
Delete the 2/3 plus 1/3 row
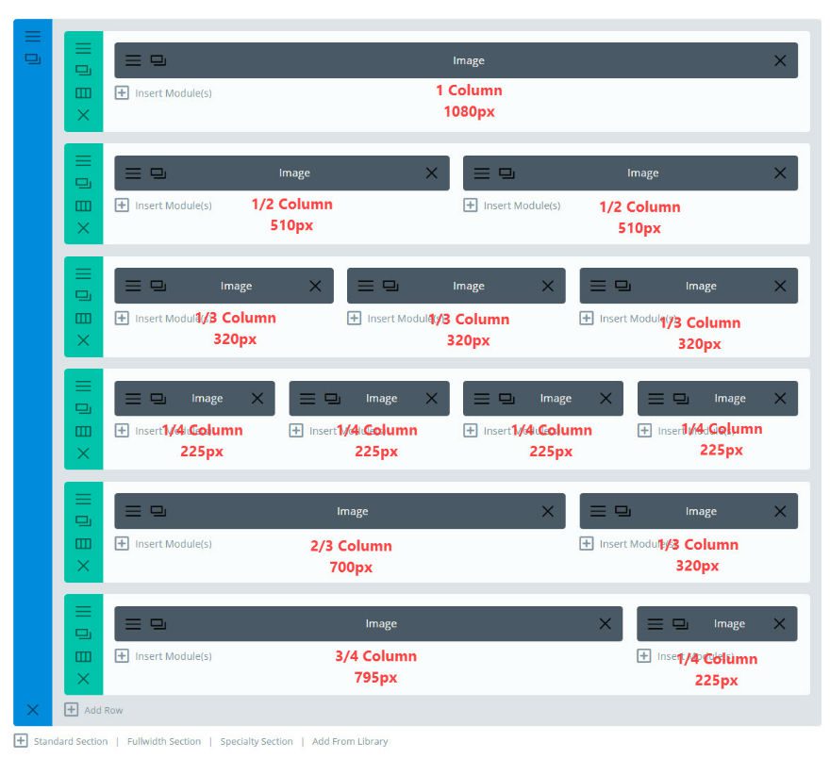pos(83,566)
